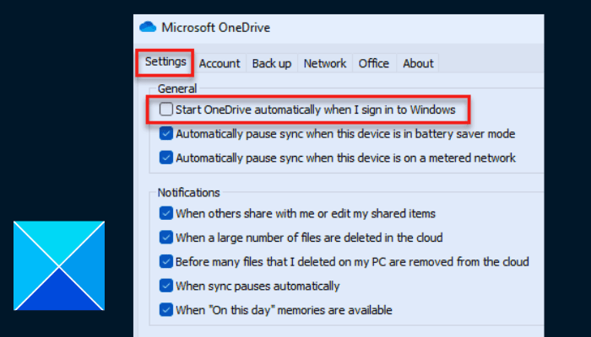Image resolution: width=591 pixels, height=337 pixels.
Task: Turn off "On this day" memories notification
Action: point(166,310)
